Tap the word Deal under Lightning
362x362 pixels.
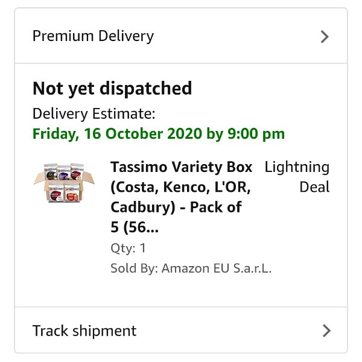pos(314,187)
